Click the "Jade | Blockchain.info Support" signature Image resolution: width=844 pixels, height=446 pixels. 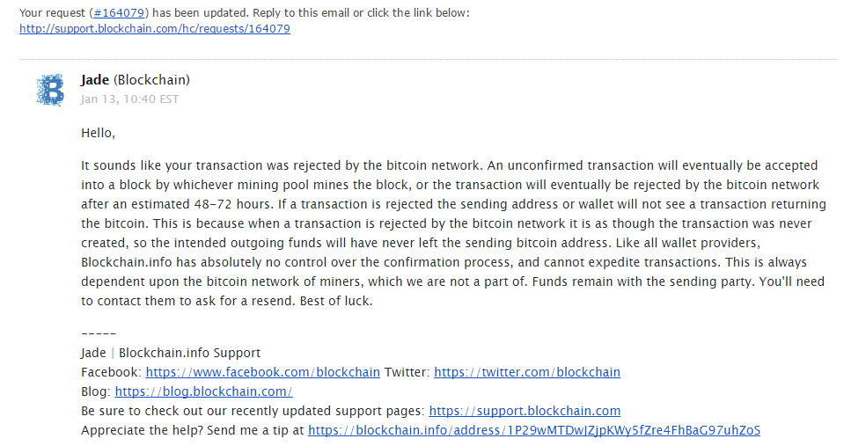[x=171, y=353]
